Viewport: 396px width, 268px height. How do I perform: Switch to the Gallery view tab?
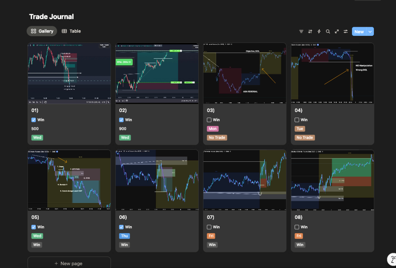(42, 31)
